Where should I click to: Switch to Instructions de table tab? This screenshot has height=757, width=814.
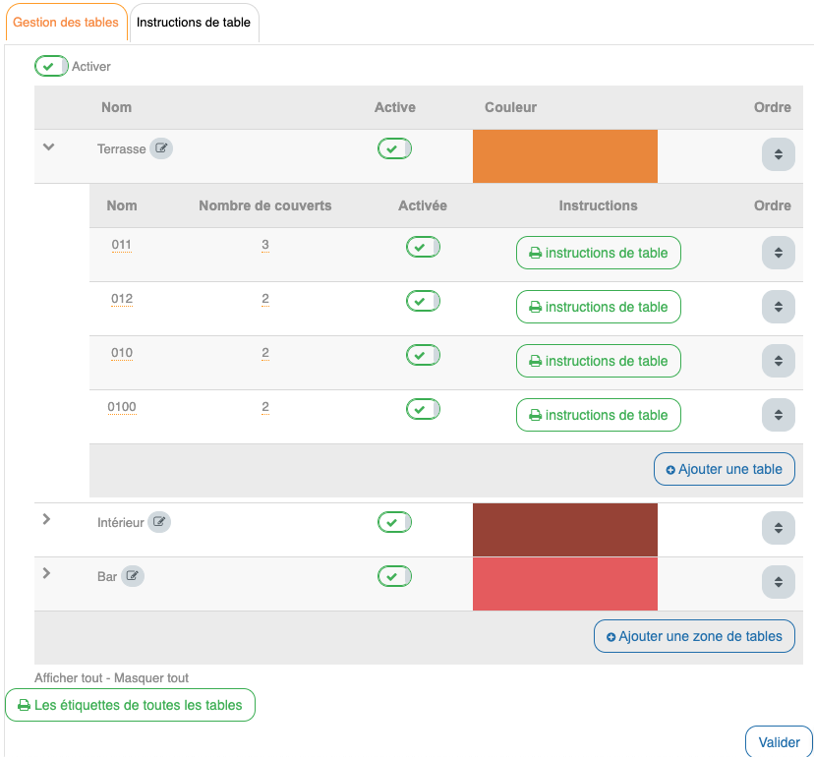194,23
